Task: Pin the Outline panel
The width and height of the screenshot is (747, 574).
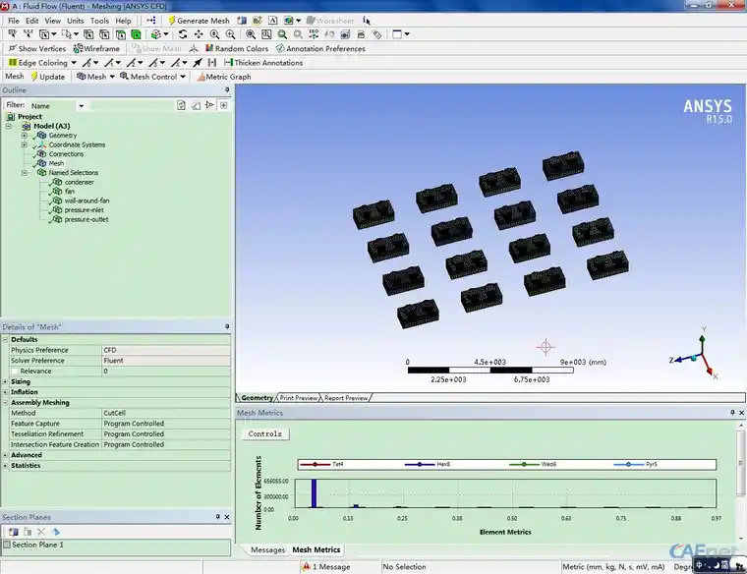Action: (227, 90)
